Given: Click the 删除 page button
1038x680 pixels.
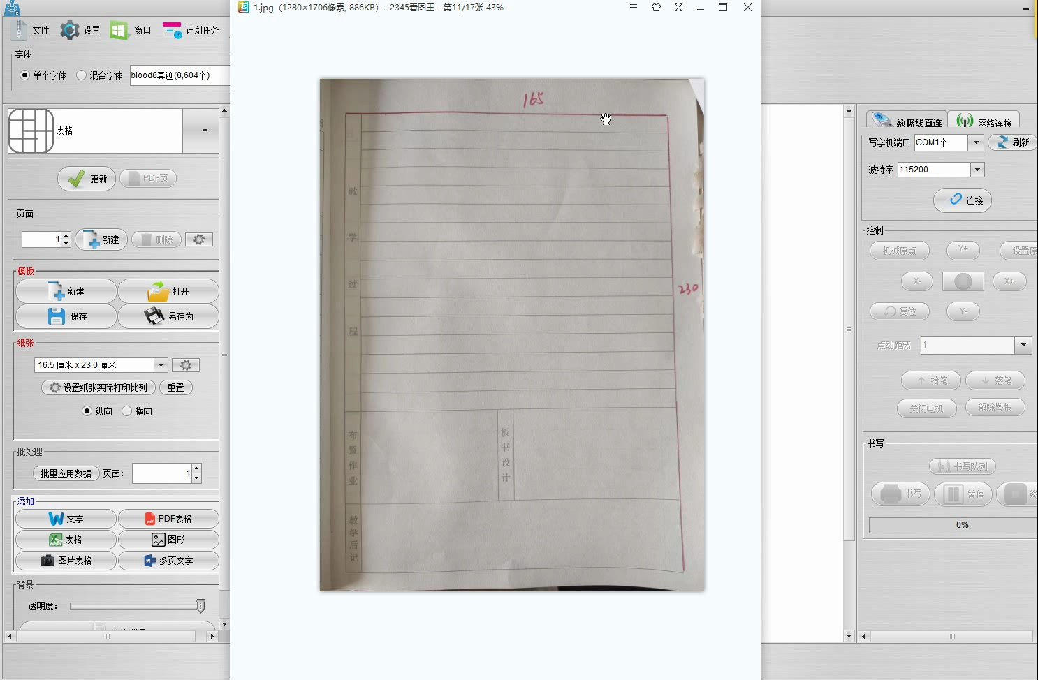Looking at the screenshot, I should (x=156, y=239).
